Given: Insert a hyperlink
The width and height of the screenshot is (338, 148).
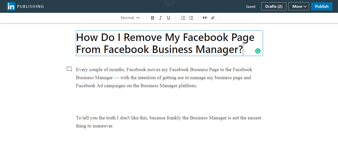Looking at the screenshot, I should 213,18.
